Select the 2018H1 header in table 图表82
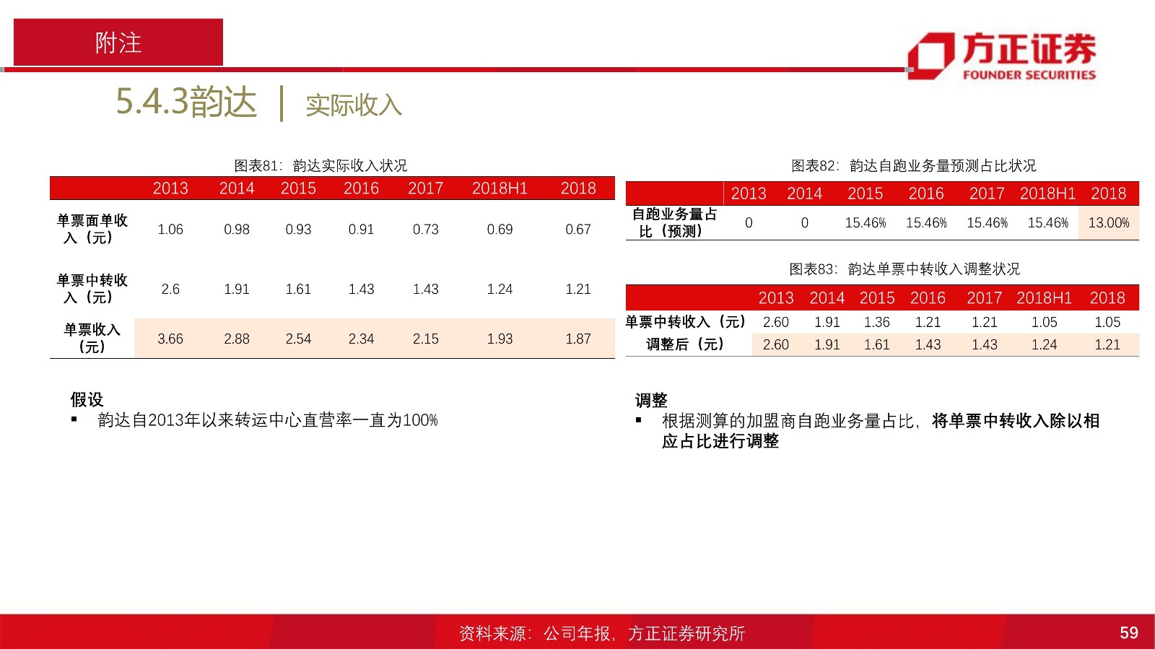Image resolution: width=1155 pixels, height=649 pixels. pos(1047,193)
